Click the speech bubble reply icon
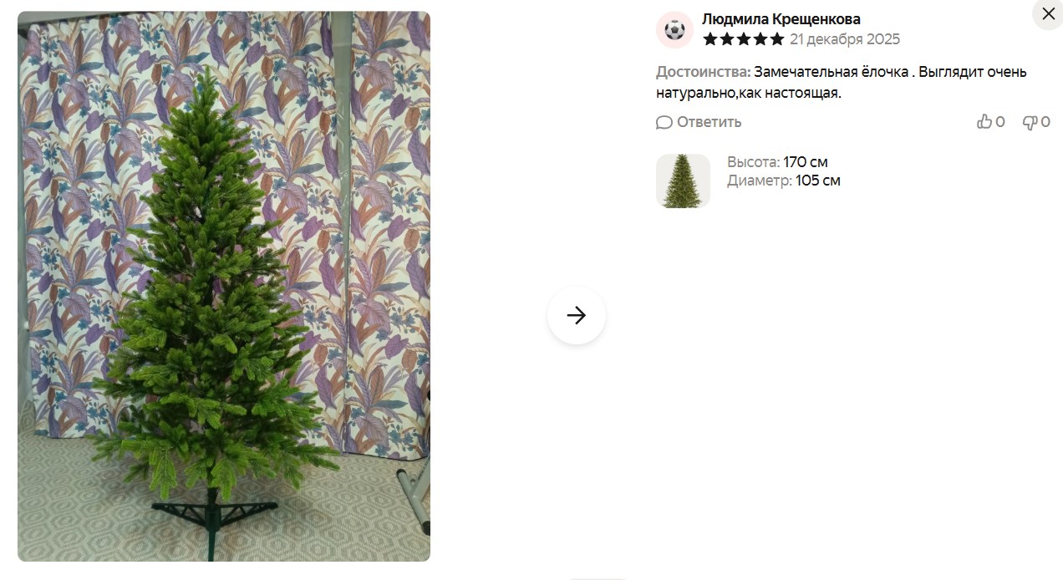The image size is (1063, 580). [x=664, y=123]
